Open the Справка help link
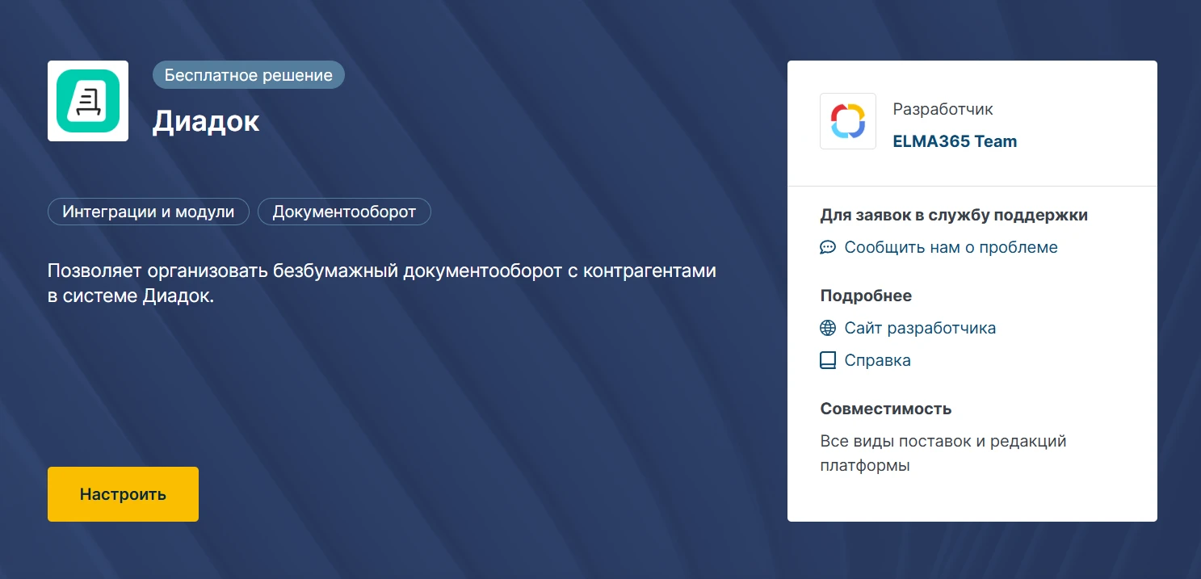This screenshot has height=579, width=1201. [877, 361]
